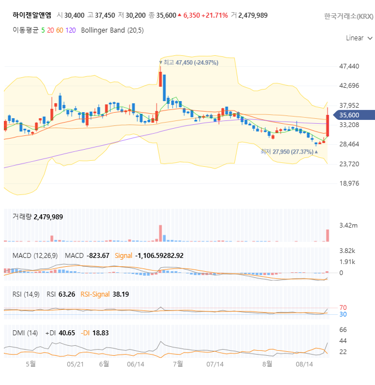Click the 08/14 date label on axis
375x385 pixels.
pos(304,365)
